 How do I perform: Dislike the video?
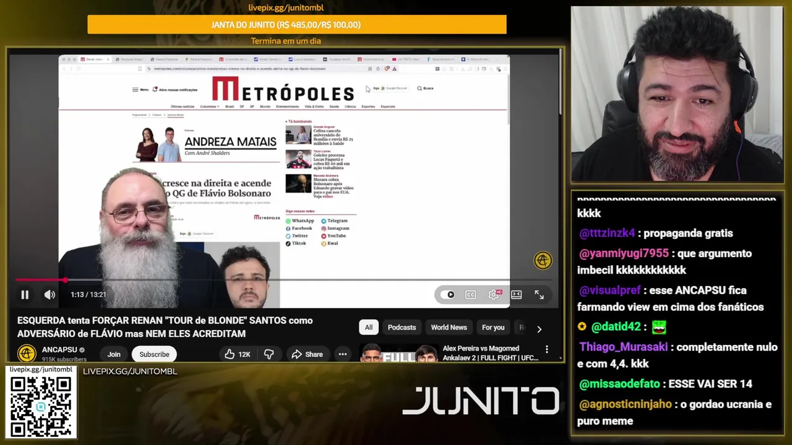269,354
